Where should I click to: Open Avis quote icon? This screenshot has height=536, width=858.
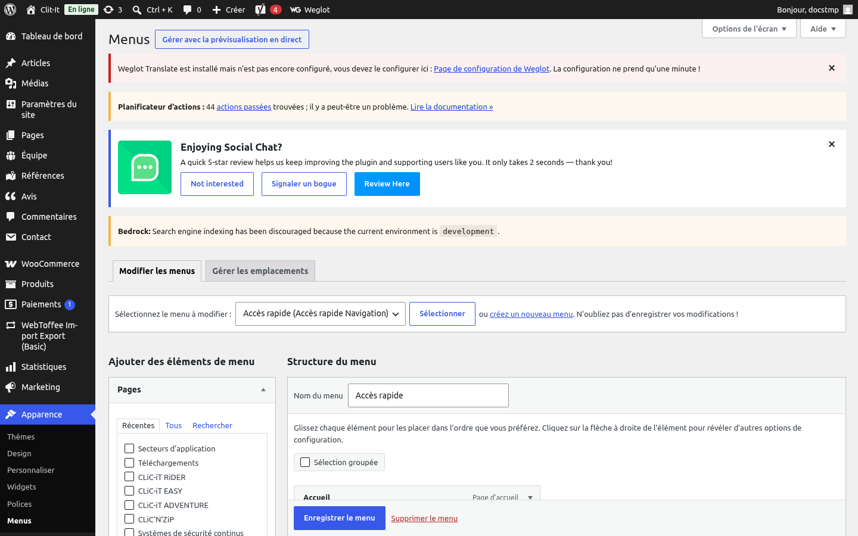pos(11,197)
